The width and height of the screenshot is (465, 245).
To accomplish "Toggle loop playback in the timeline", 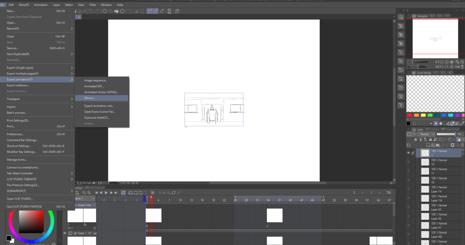I will pyautogui.click(x=123, y=193).
